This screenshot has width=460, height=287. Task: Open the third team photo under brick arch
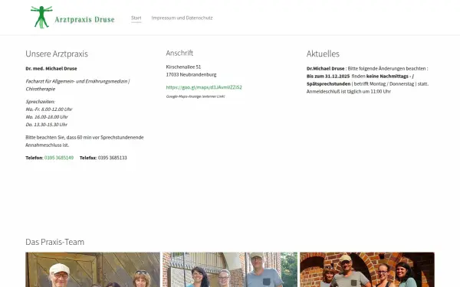click(x=367, y=269)
